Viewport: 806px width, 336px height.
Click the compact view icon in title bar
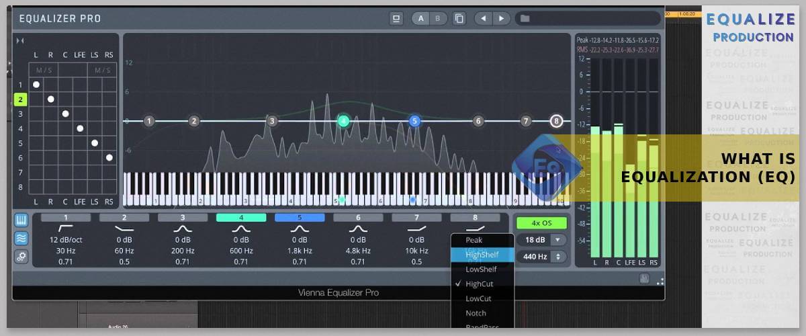[396, 18]
